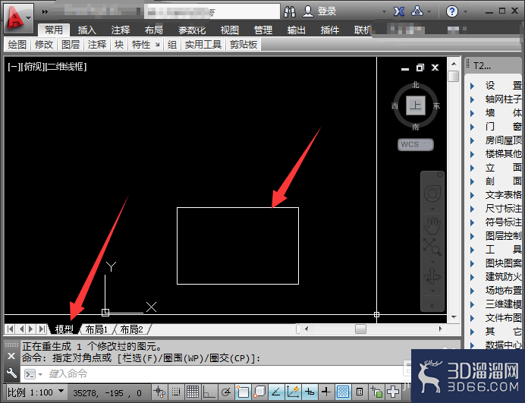The width and height of the screenshot is (525, 403).
Task: Open recent commands dropdown in command line
Action: coord(40,374)
